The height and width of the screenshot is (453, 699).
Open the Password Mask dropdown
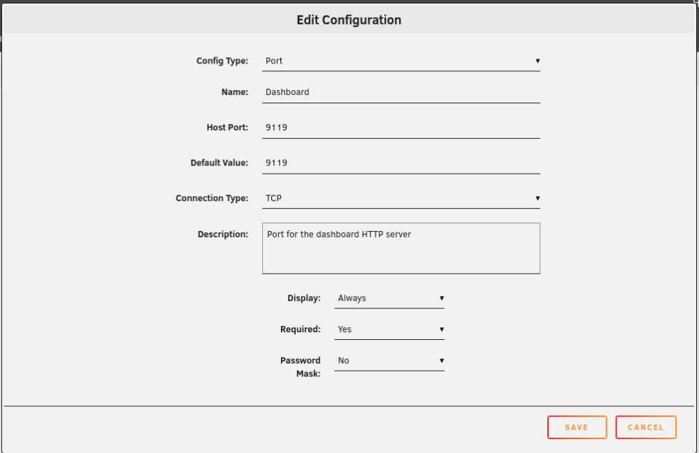(x=389, y=360)
